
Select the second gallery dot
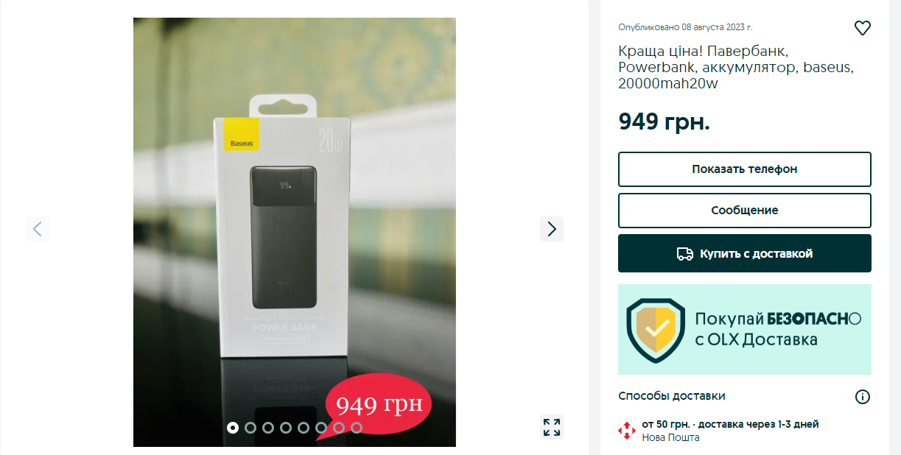pos(250,427)
